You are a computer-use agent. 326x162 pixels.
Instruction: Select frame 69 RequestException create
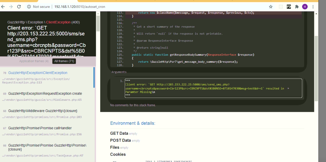click(x=47, y=96)
